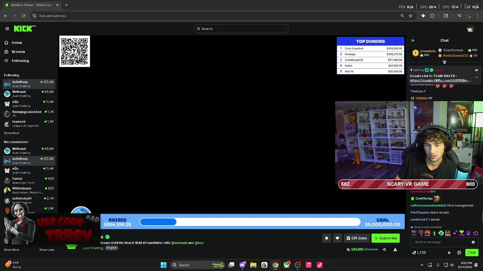Open Wittlebears recommended channel

[x=29, y=190]
